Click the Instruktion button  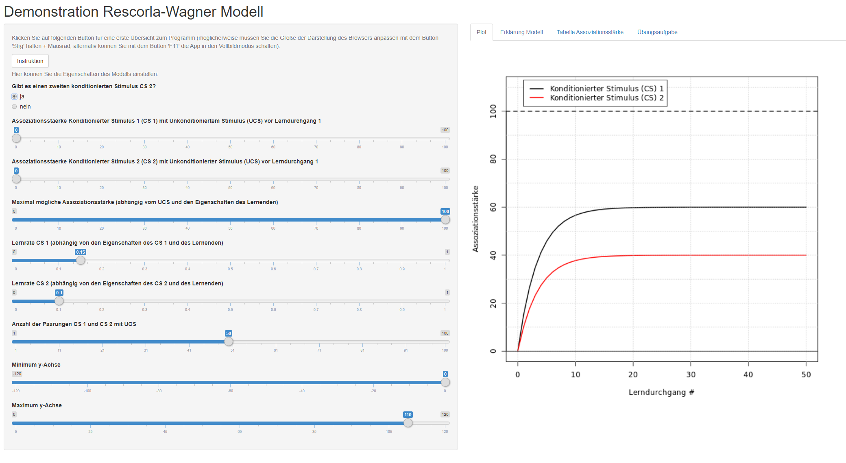[30, 61]
